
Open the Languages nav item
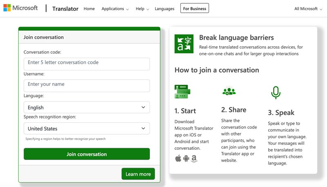[x=165, y=9]
